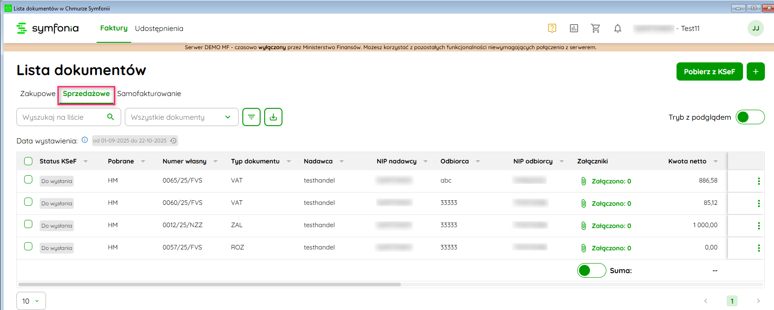Toggle Tryb z podglądem switch
The height and width of the screenshot is (310, 774).
750,117
